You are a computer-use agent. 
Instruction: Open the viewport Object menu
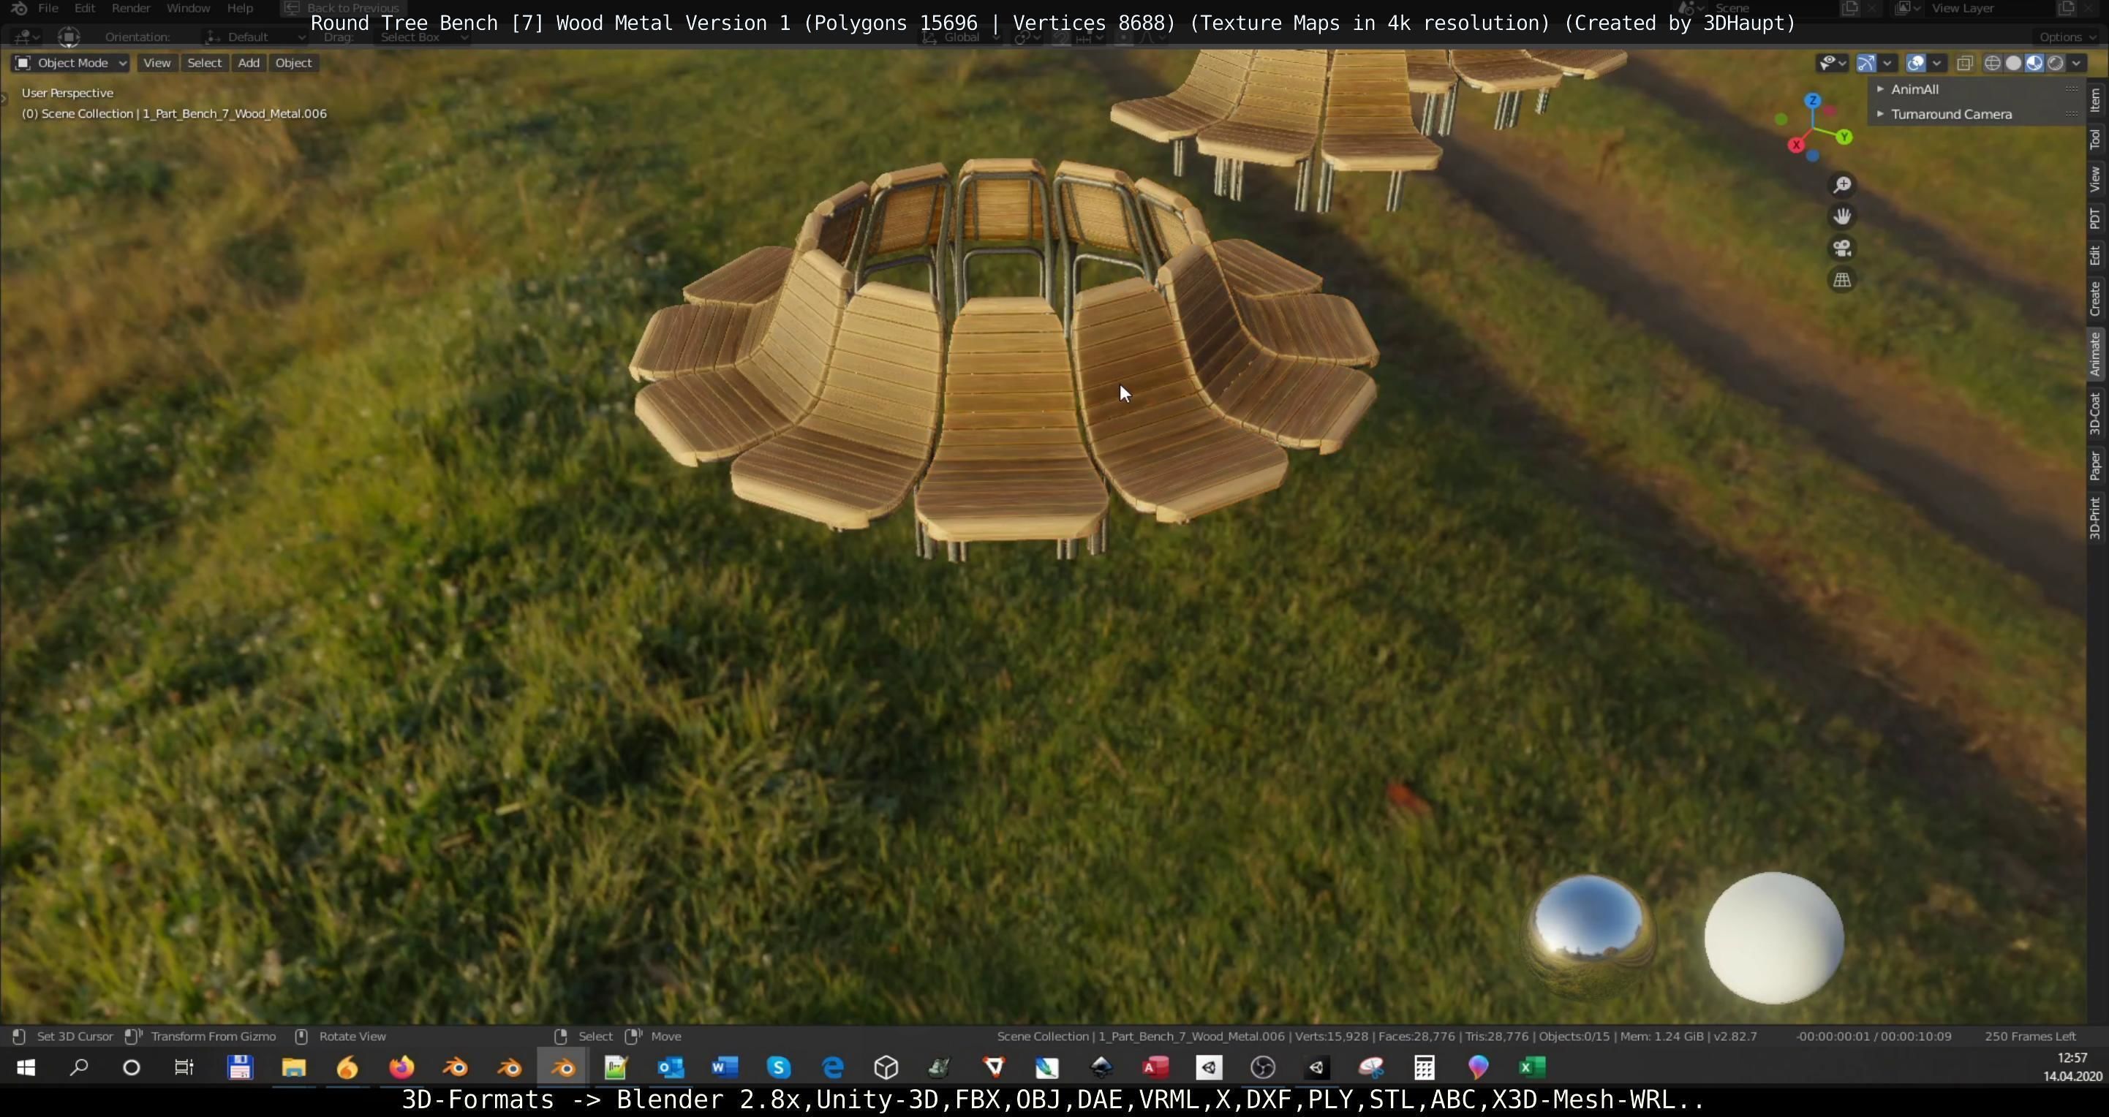point(293,63)
